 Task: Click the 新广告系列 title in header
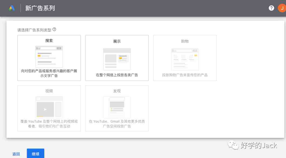click(40, 8)
